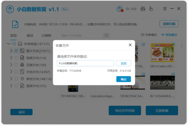Switch to 预览模式 view

[169, 35]
